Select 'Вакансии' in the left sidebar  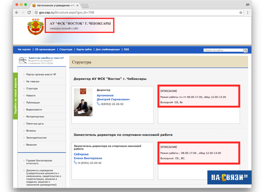point(31,145)
